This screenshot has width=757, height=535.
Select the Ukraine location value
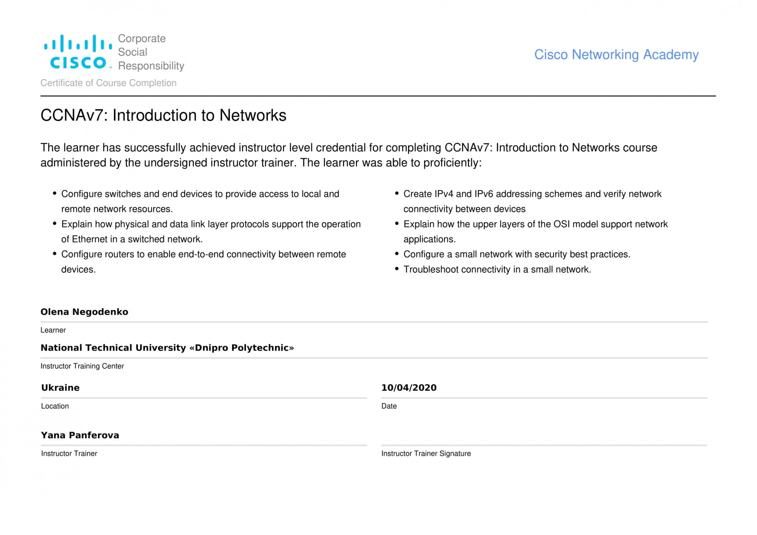61,388
